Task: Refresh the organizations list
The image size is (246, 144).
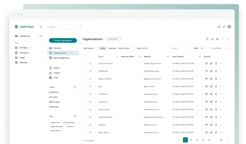Action: click(212, 39)
